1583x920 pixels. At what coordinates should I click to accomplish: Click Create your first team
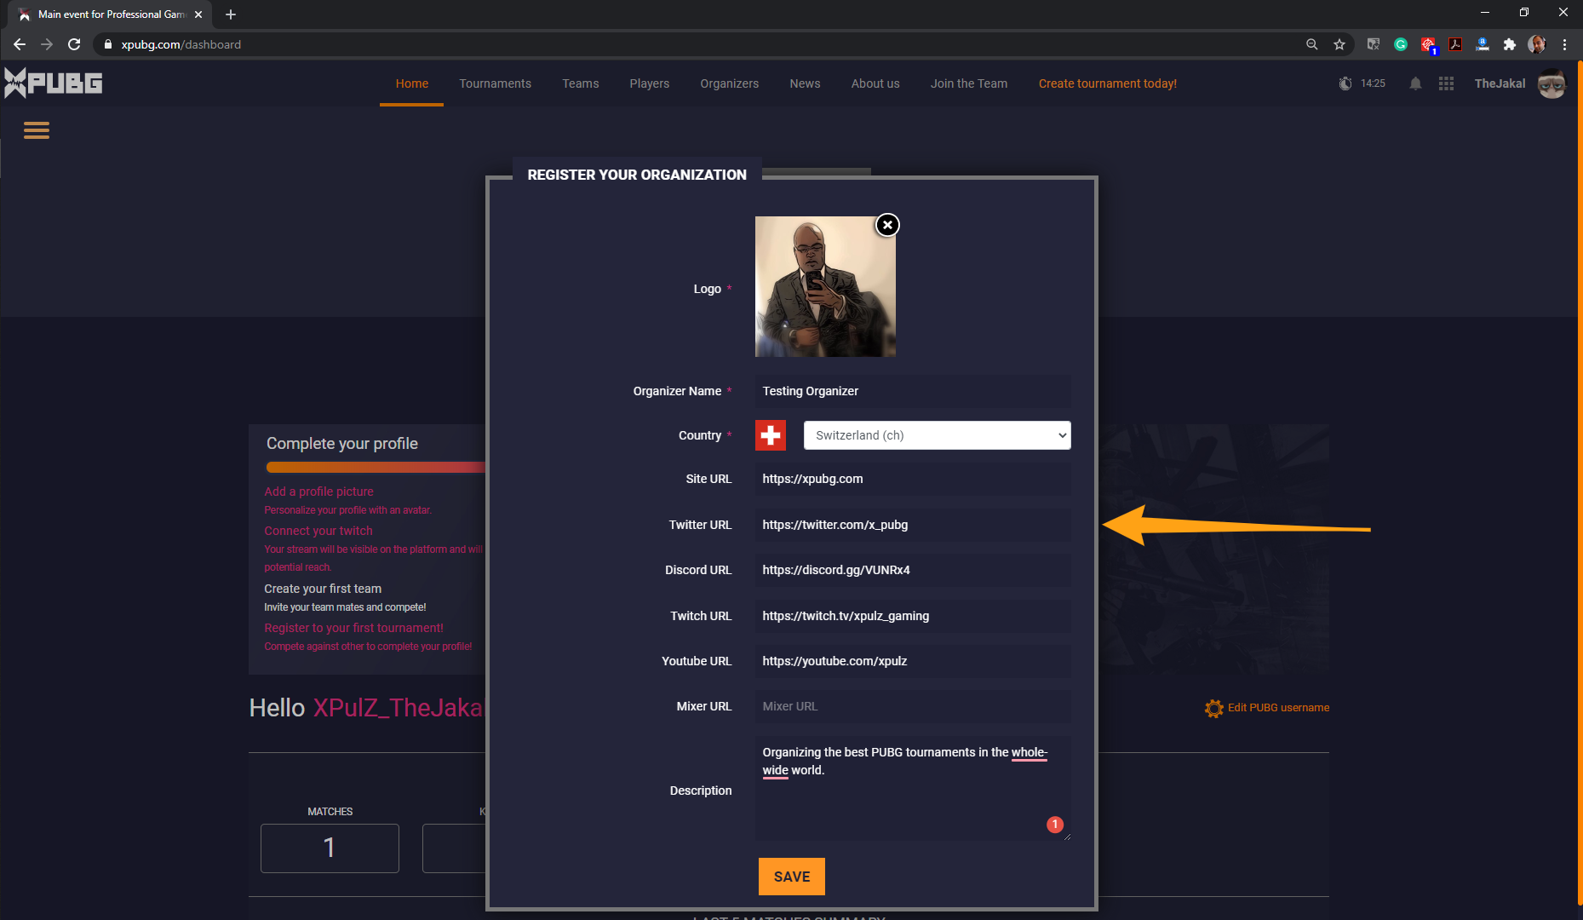click(323, 589)
